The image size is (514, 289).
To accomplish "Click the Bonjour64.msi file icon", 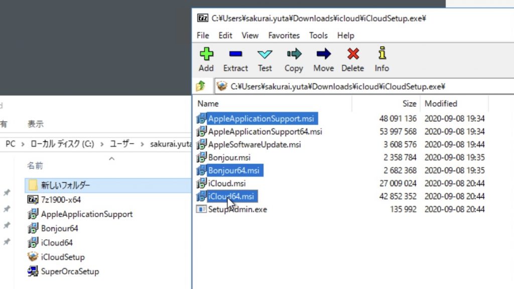I will click(x=201, y=171).
